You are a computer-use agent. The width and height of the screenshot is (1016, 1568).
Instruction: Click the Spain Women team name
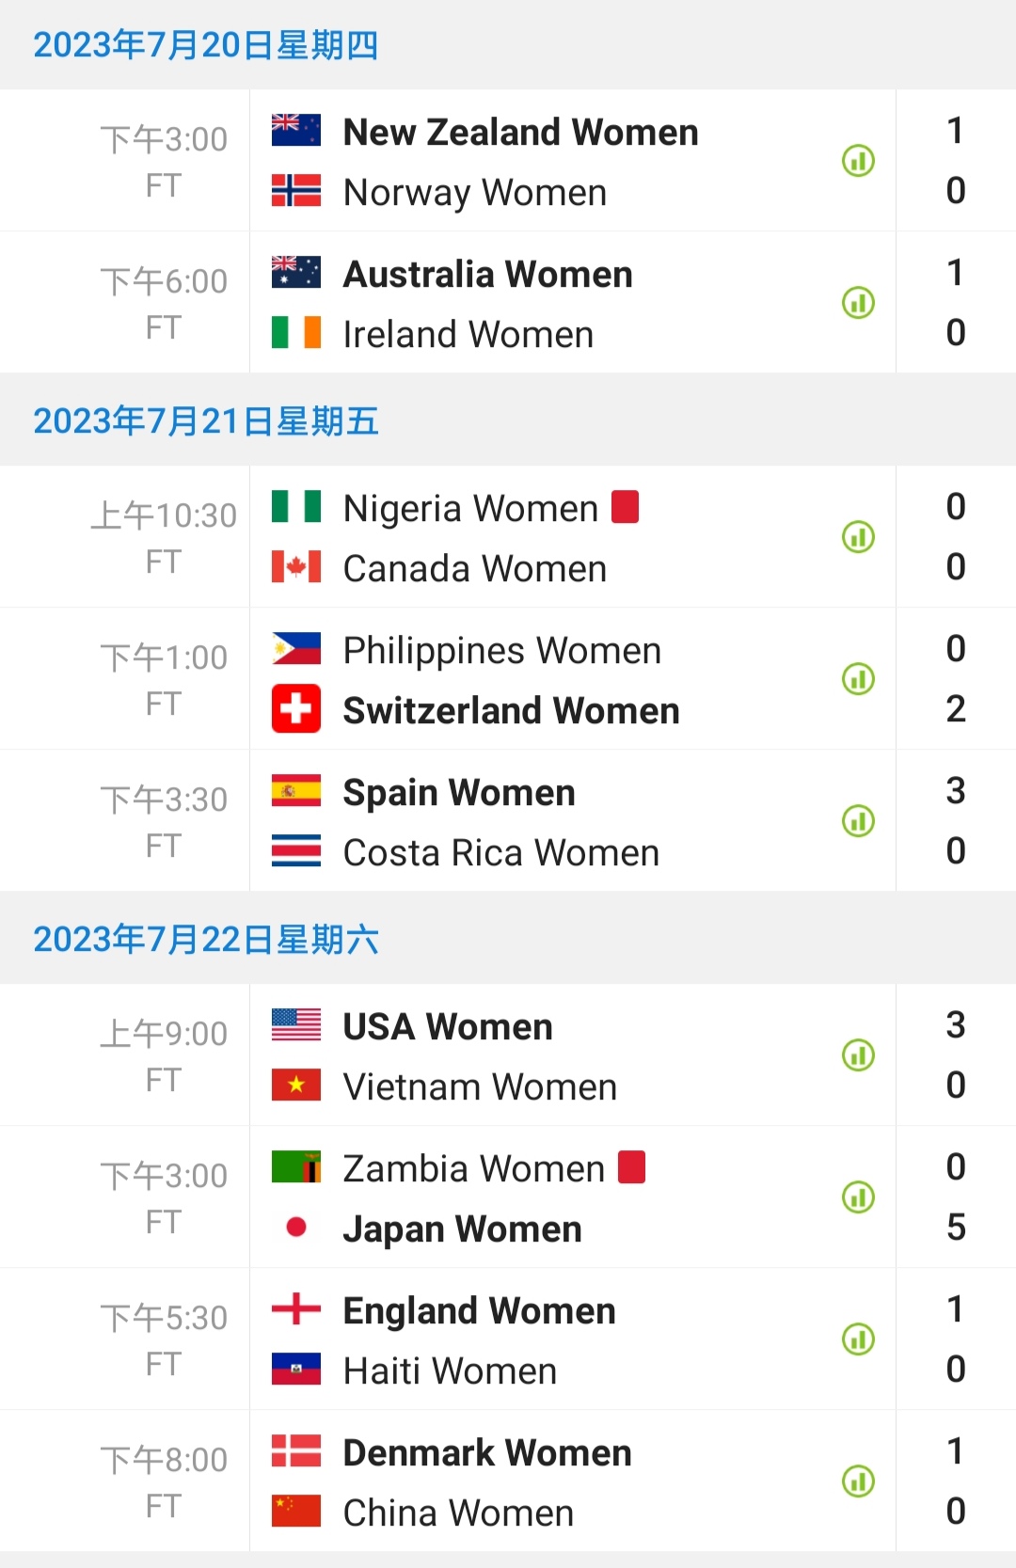[459, 793]
